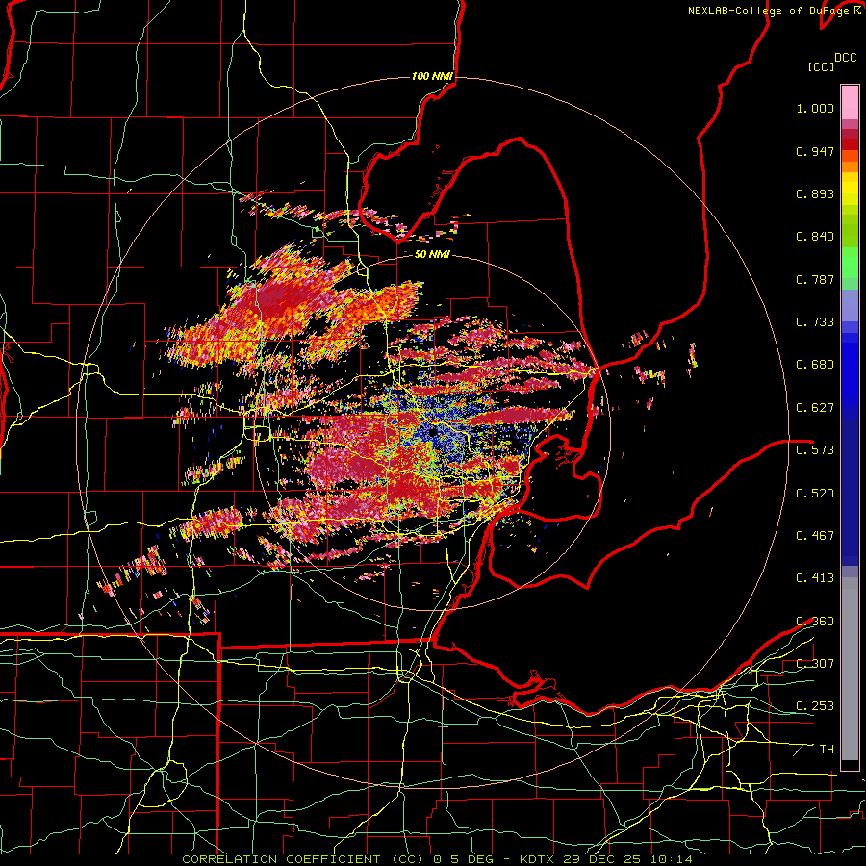Click the 0.627 scale value
The height and width of the screenshot is (866, 866).
815,408
